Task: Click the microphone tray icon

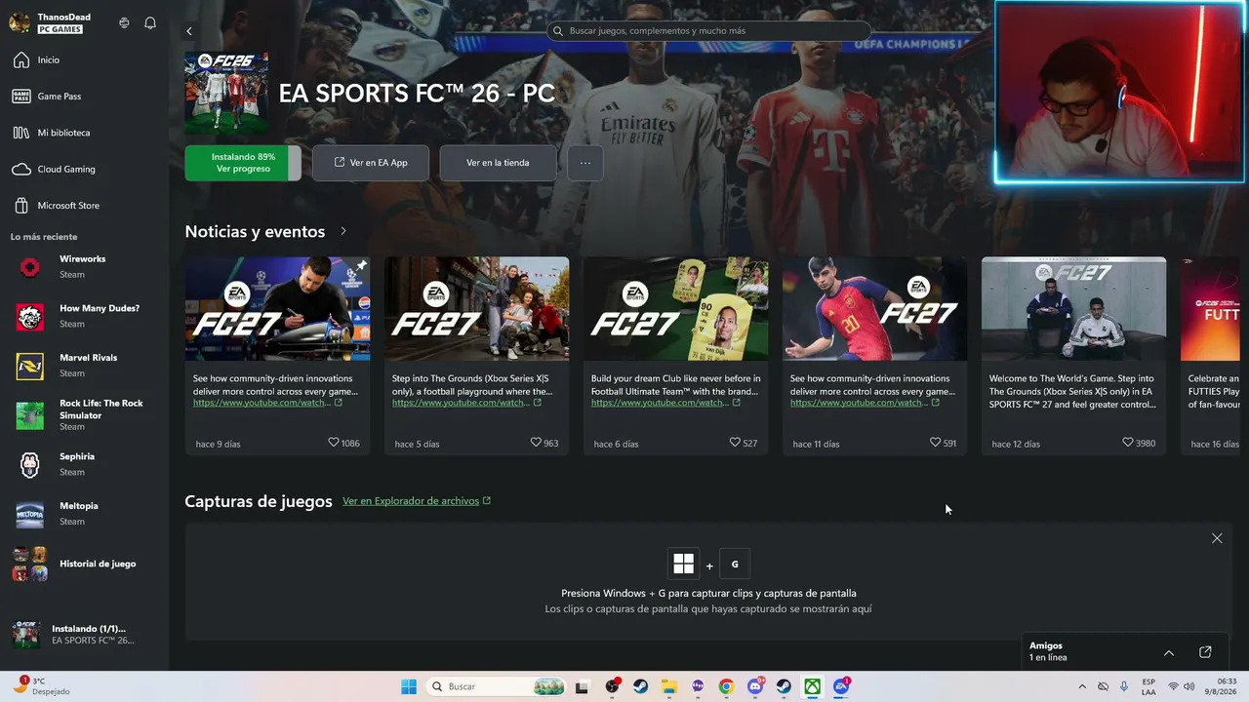Action: [x=1124, y=686]
